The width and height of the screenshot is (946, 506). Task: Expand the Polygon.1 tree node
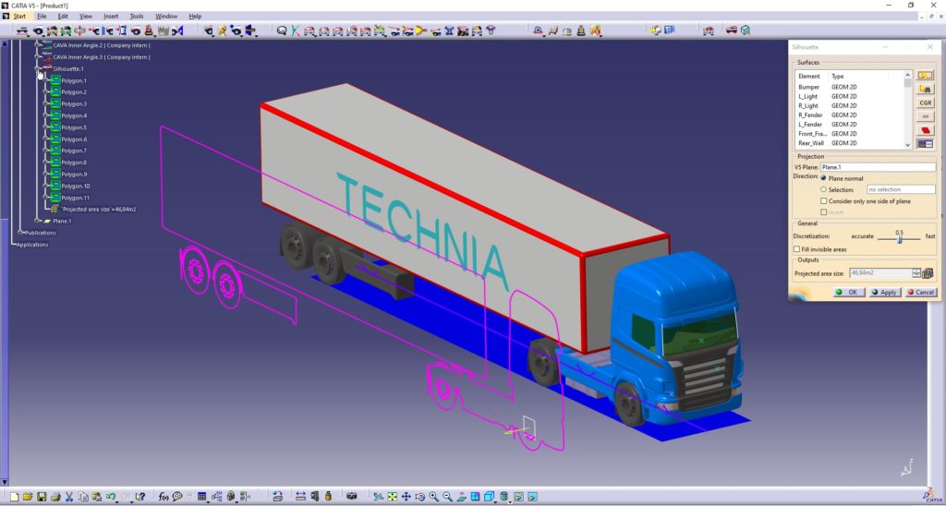tap(46, 80)
